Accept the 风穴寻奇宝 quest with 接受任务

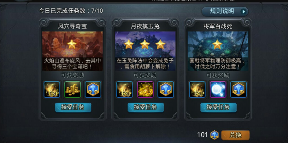coord(73,107)
